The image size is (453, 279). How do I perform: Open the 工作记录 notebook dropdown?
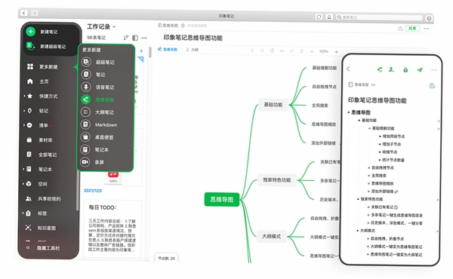coord(101,26)
